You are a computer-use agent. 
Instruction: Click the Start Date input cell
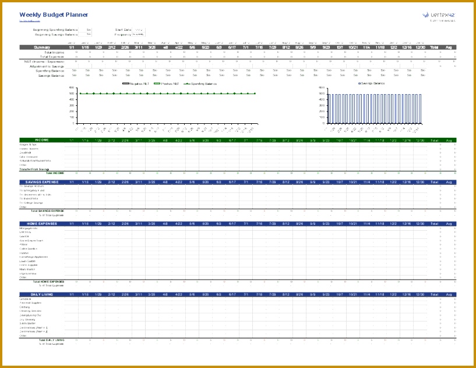(139, 30)
